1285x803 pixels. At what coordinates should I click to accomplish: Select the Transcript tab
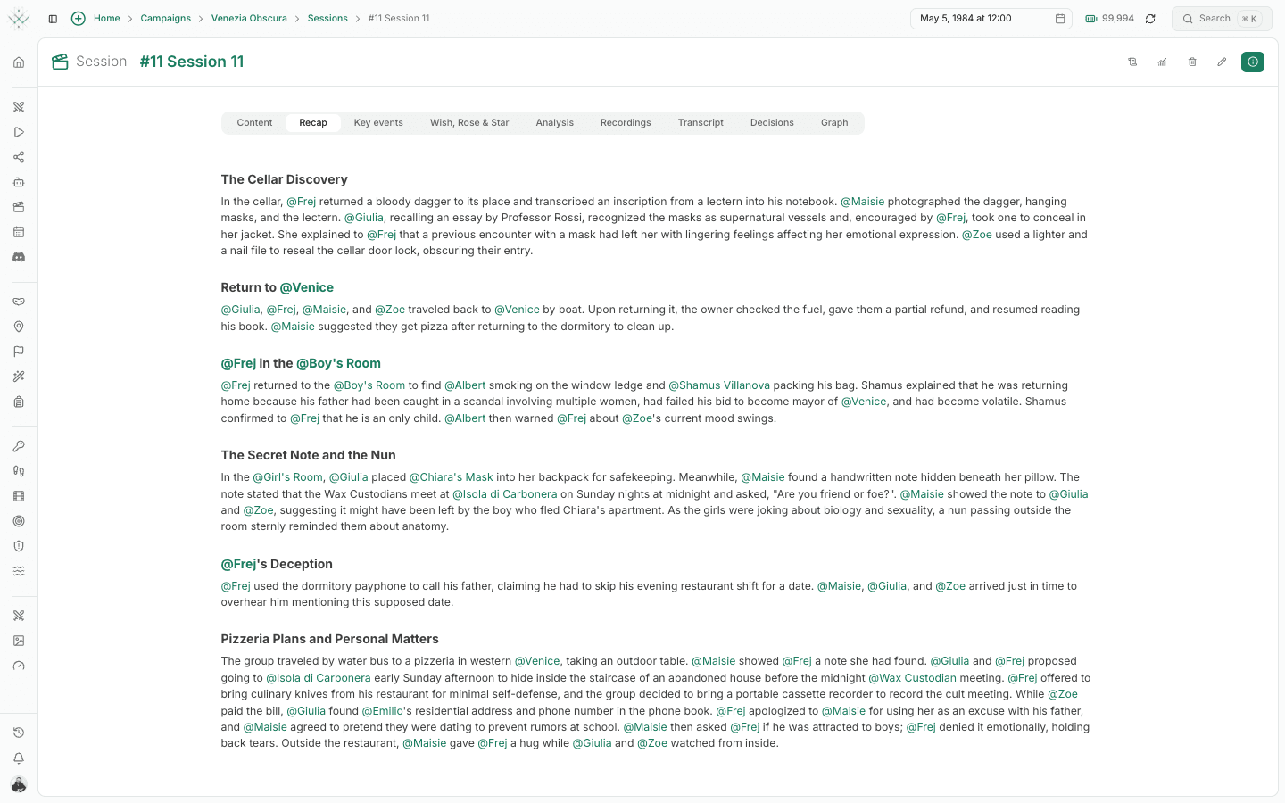click(701, 123)
